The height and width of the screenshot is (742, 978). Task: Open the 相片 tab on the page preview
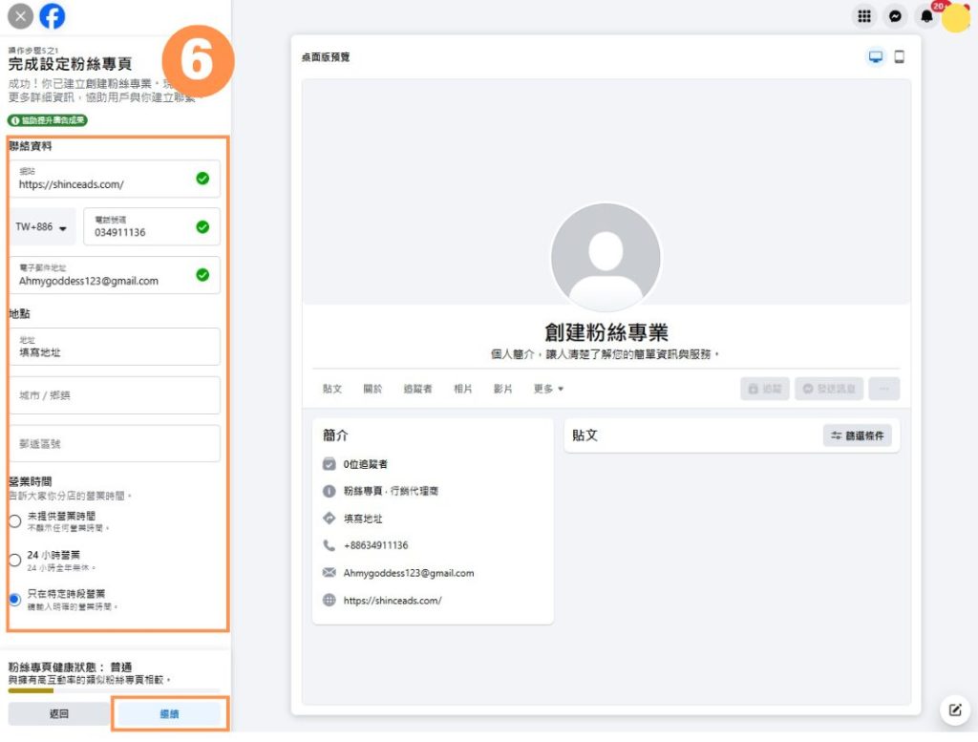click(462, 389)
